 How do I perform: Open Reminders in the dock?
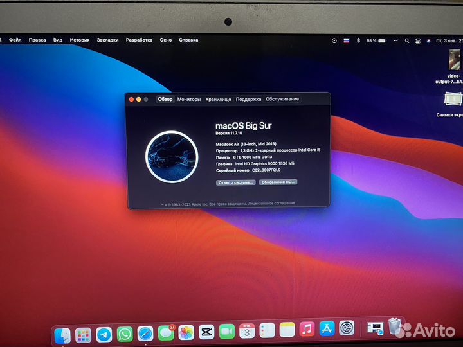(x=267, y=330)
